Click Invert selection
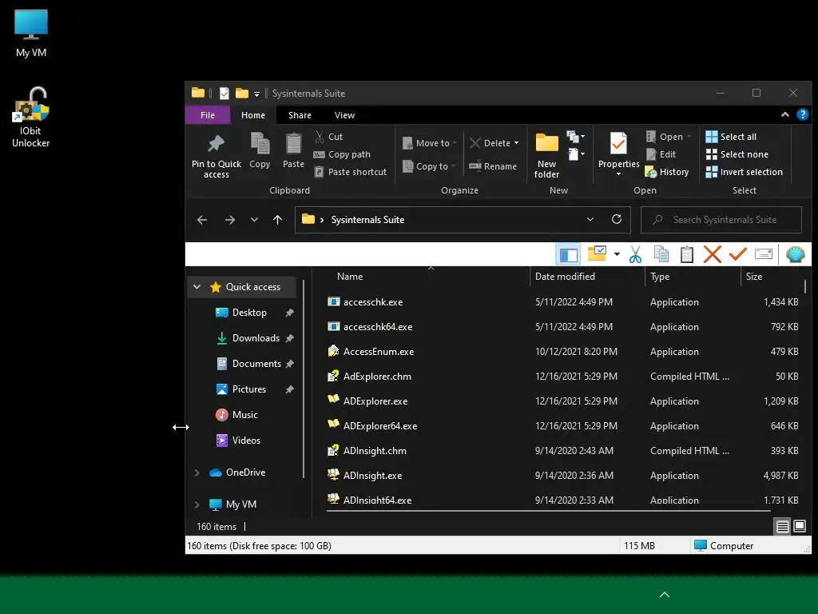Image resolution: width=818 pixels, height=614 pixels. [x=744, y=172]
